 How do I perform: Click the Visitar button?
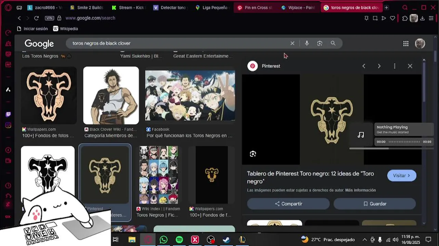[x=402, y=176]
